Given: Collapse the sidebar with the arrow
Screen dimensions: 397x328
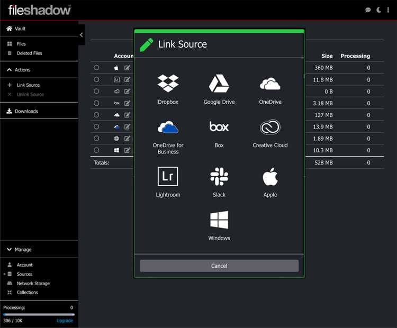Looking at the screenshot, I should pyautogui.click(x=82, y=35).
